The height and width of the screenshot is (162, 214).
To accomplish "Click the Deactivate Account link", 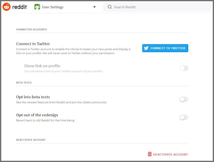I will 170,155.
